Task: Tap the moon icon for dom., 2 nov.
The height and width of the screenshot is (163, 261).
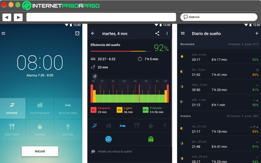Action: [x=182, y=87]
